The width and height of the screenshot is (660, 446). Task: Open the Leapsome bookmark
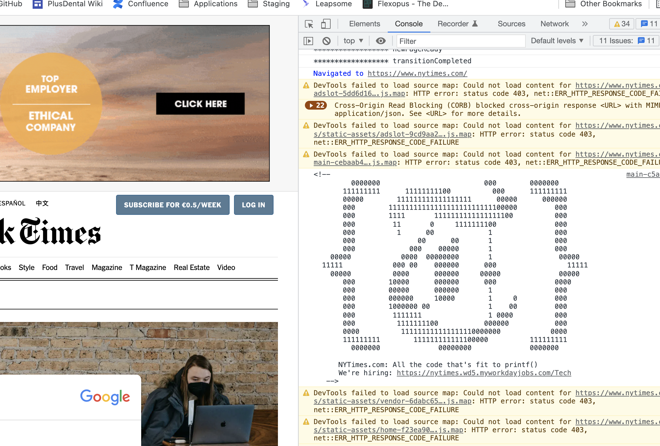coord(327,4)
